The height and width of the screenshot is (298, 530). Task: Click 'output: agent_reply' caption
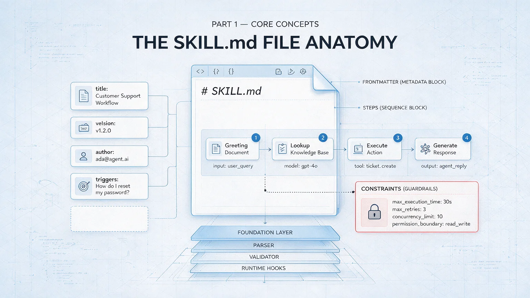coord(444,166)
